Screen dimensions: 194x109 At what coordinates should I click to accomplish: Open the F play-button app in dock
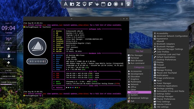[91, 4]
